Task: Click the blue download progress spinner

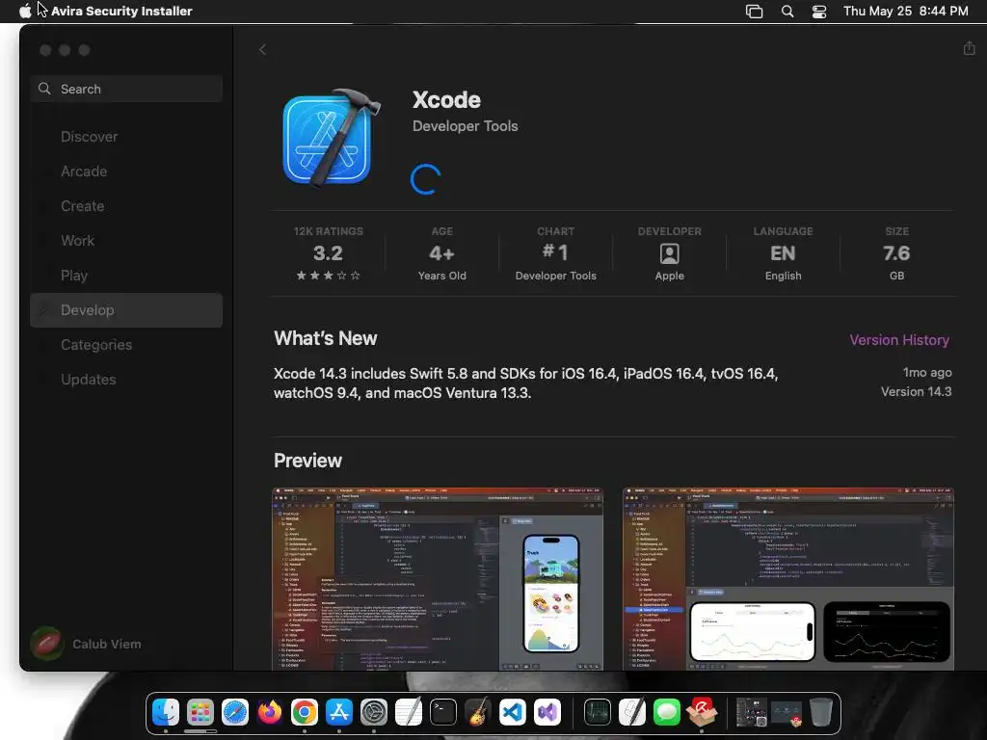Action: point(425,179)
